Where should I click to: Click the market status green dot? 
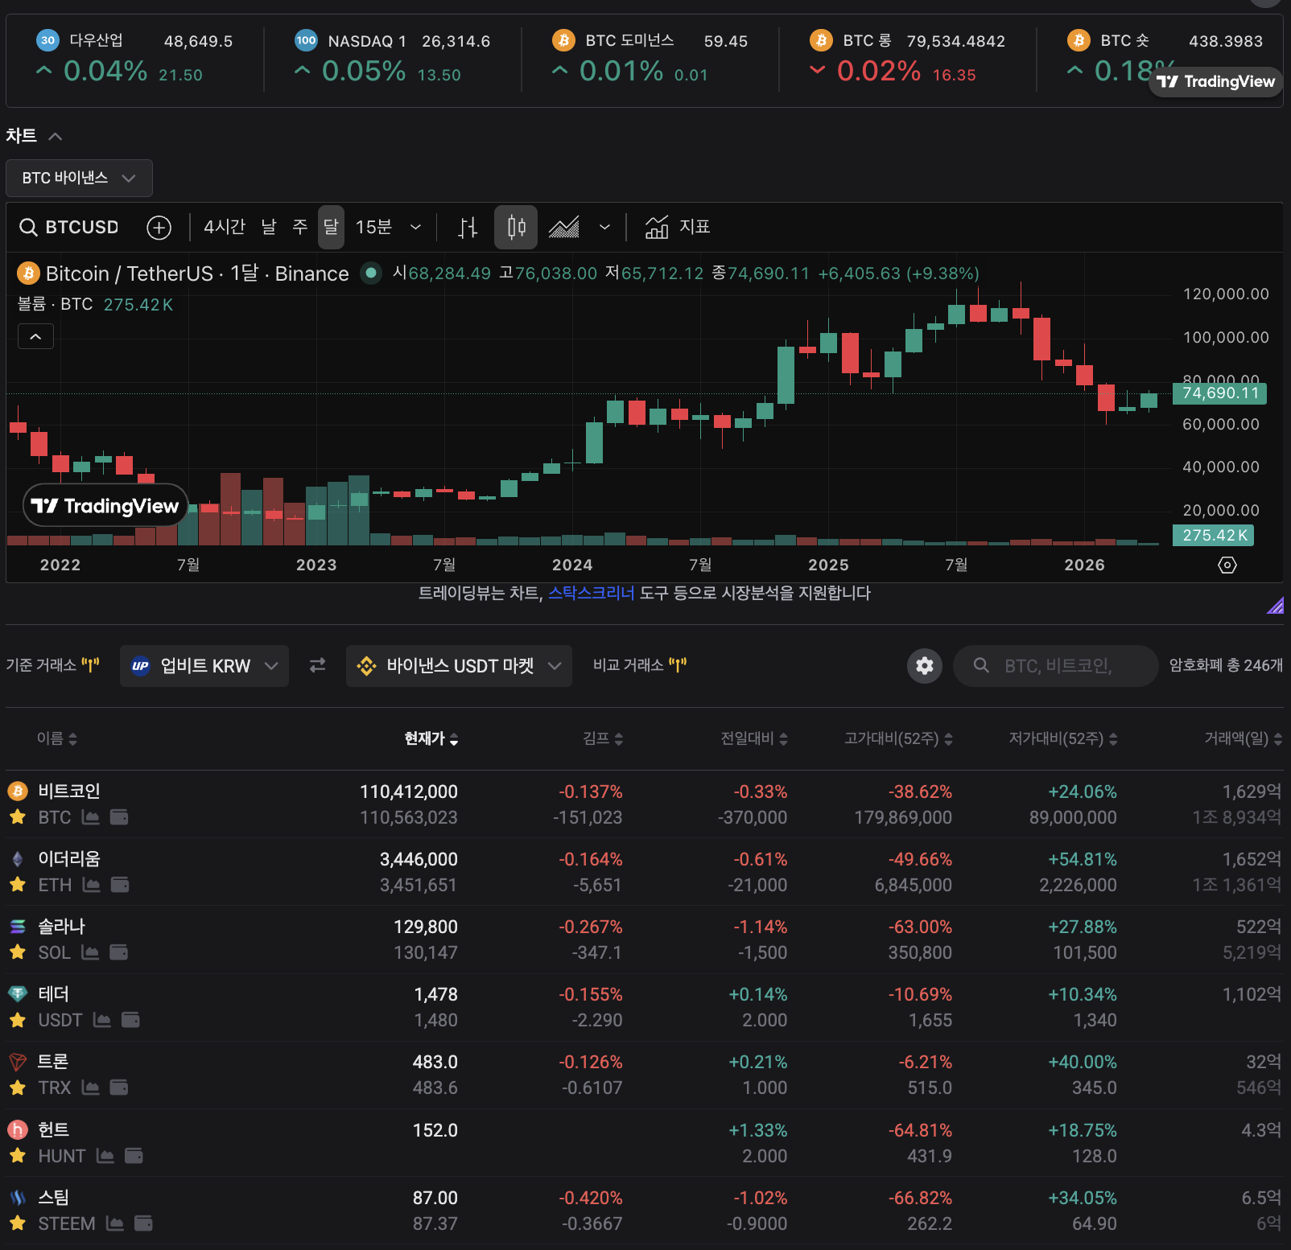371,273
